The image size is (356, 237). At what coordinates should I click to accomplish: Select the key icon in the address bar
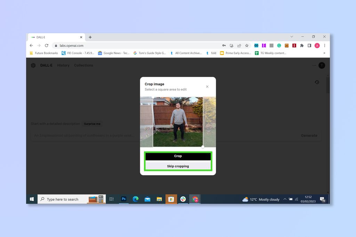point(224,45)
